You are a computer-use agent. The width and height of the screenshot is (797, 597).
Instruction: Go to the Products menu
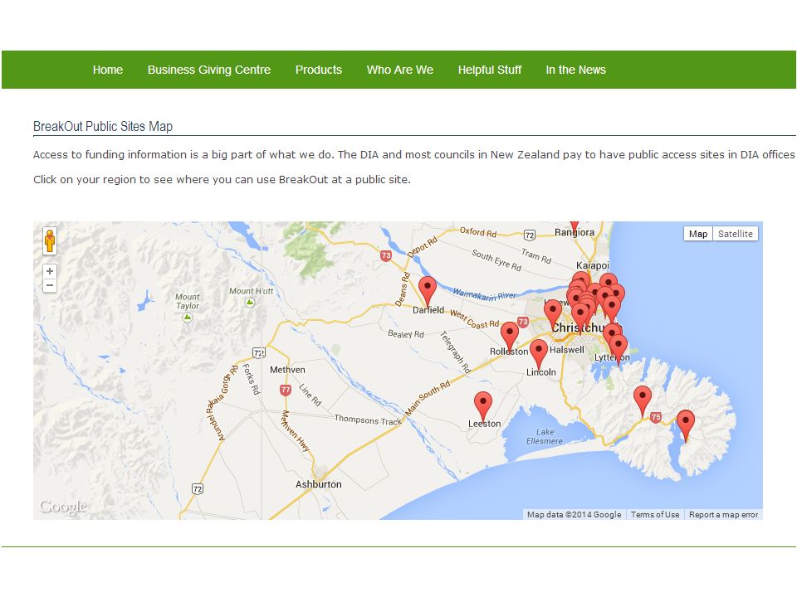tap(319, 70)
